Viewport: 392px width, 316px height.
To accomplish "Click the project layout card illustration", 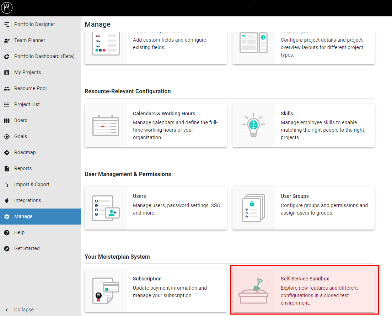I will (x=253, y=43).
